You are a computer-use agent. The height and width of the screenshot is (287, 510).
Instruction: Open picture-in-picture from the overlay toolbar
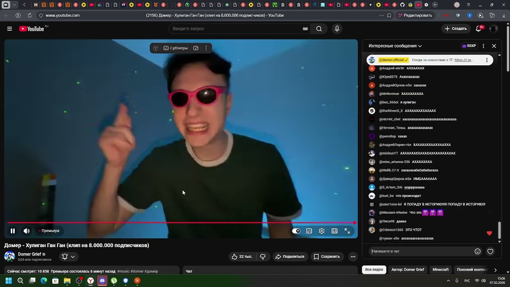click(x=196, y=48)
